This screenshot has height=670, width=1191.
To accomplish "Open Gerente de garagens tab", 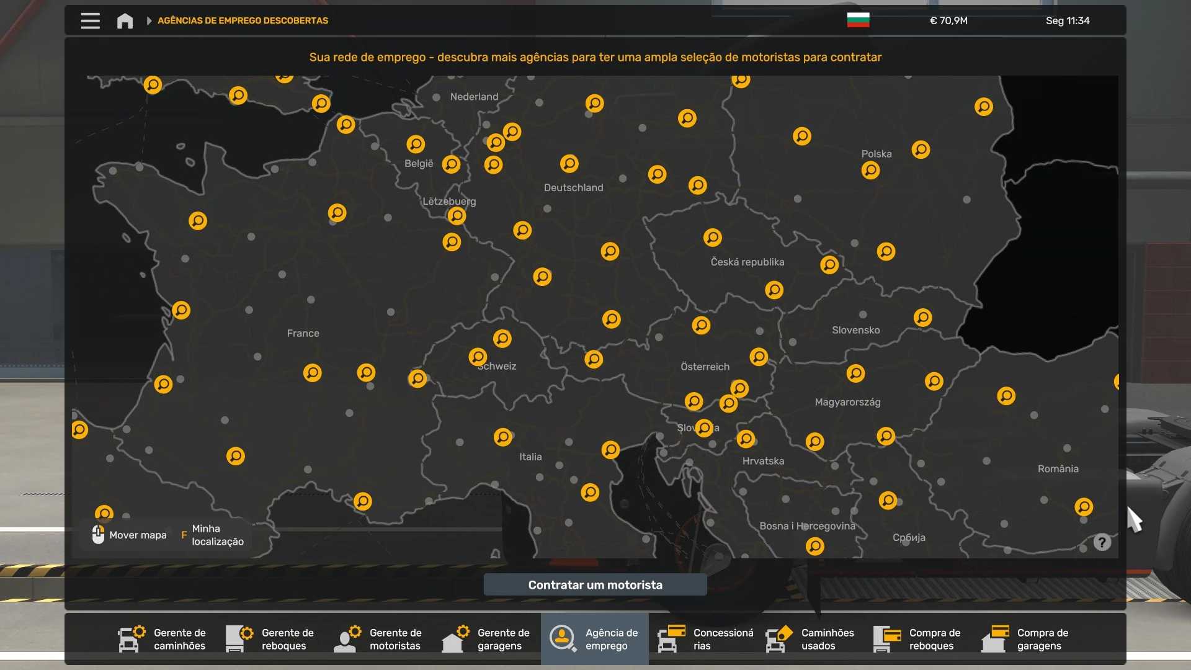I will (x=488, y=639).
